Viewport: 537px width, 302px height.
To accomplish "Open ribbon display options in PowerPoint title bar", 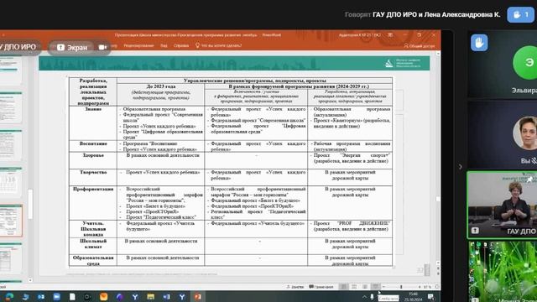I will pyautogui.click(x=390, y=35).
